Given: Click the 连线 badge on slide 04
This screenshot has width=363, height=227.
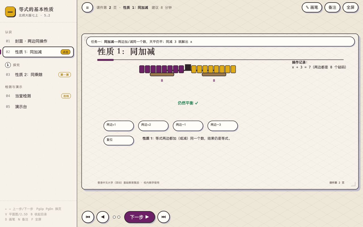Looking at the screenshot, I should coord(66,96).
